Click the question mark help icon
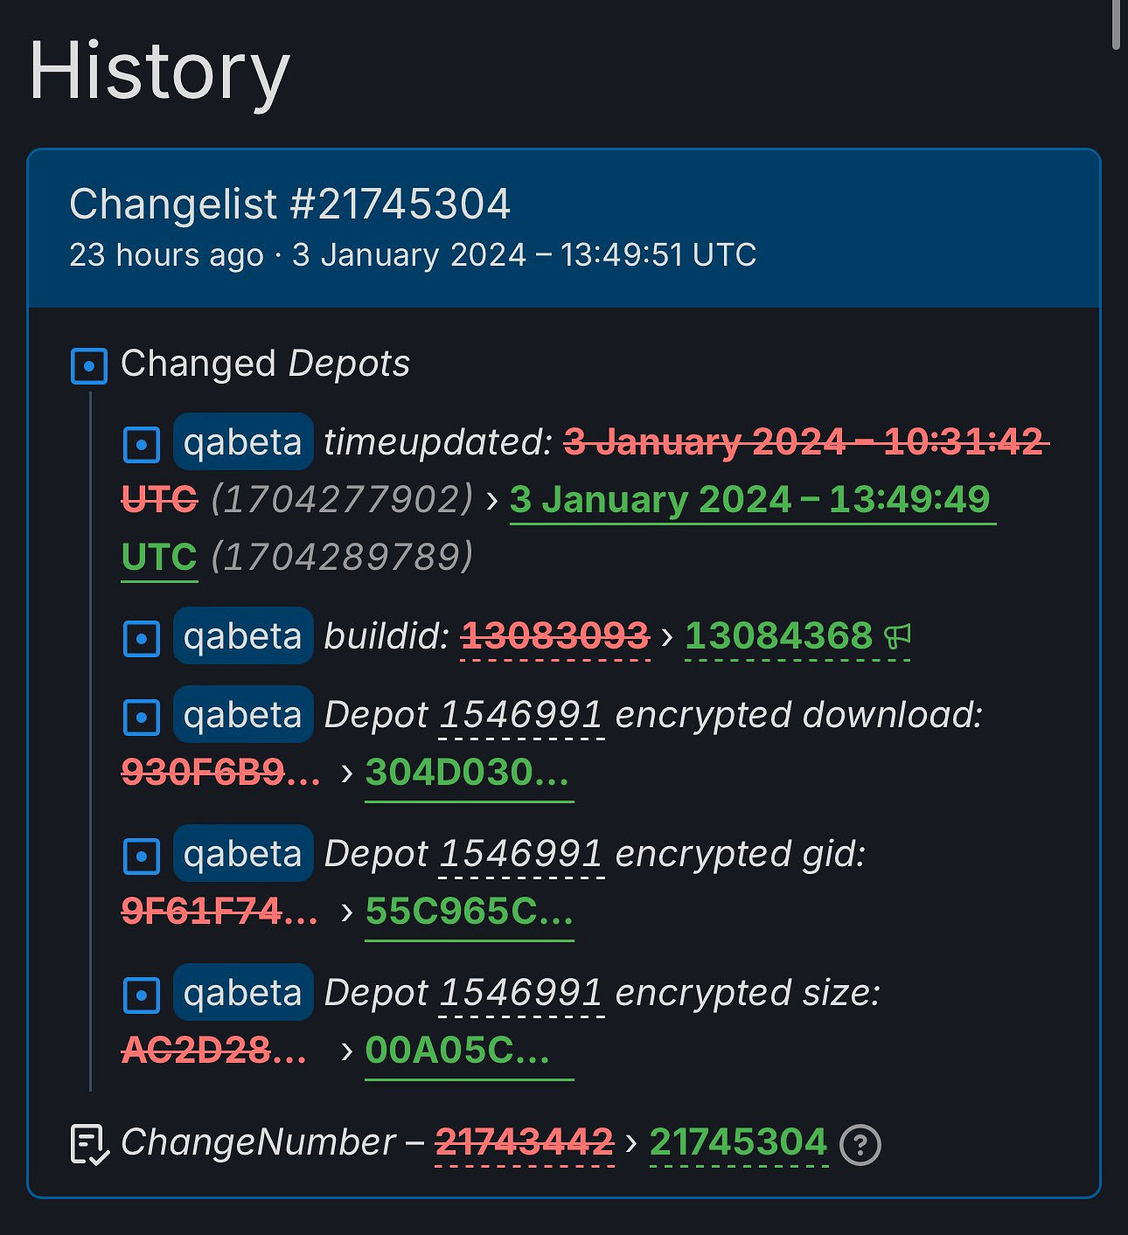Screen dimensions: 1128x1235 (x=860, y=1145)
